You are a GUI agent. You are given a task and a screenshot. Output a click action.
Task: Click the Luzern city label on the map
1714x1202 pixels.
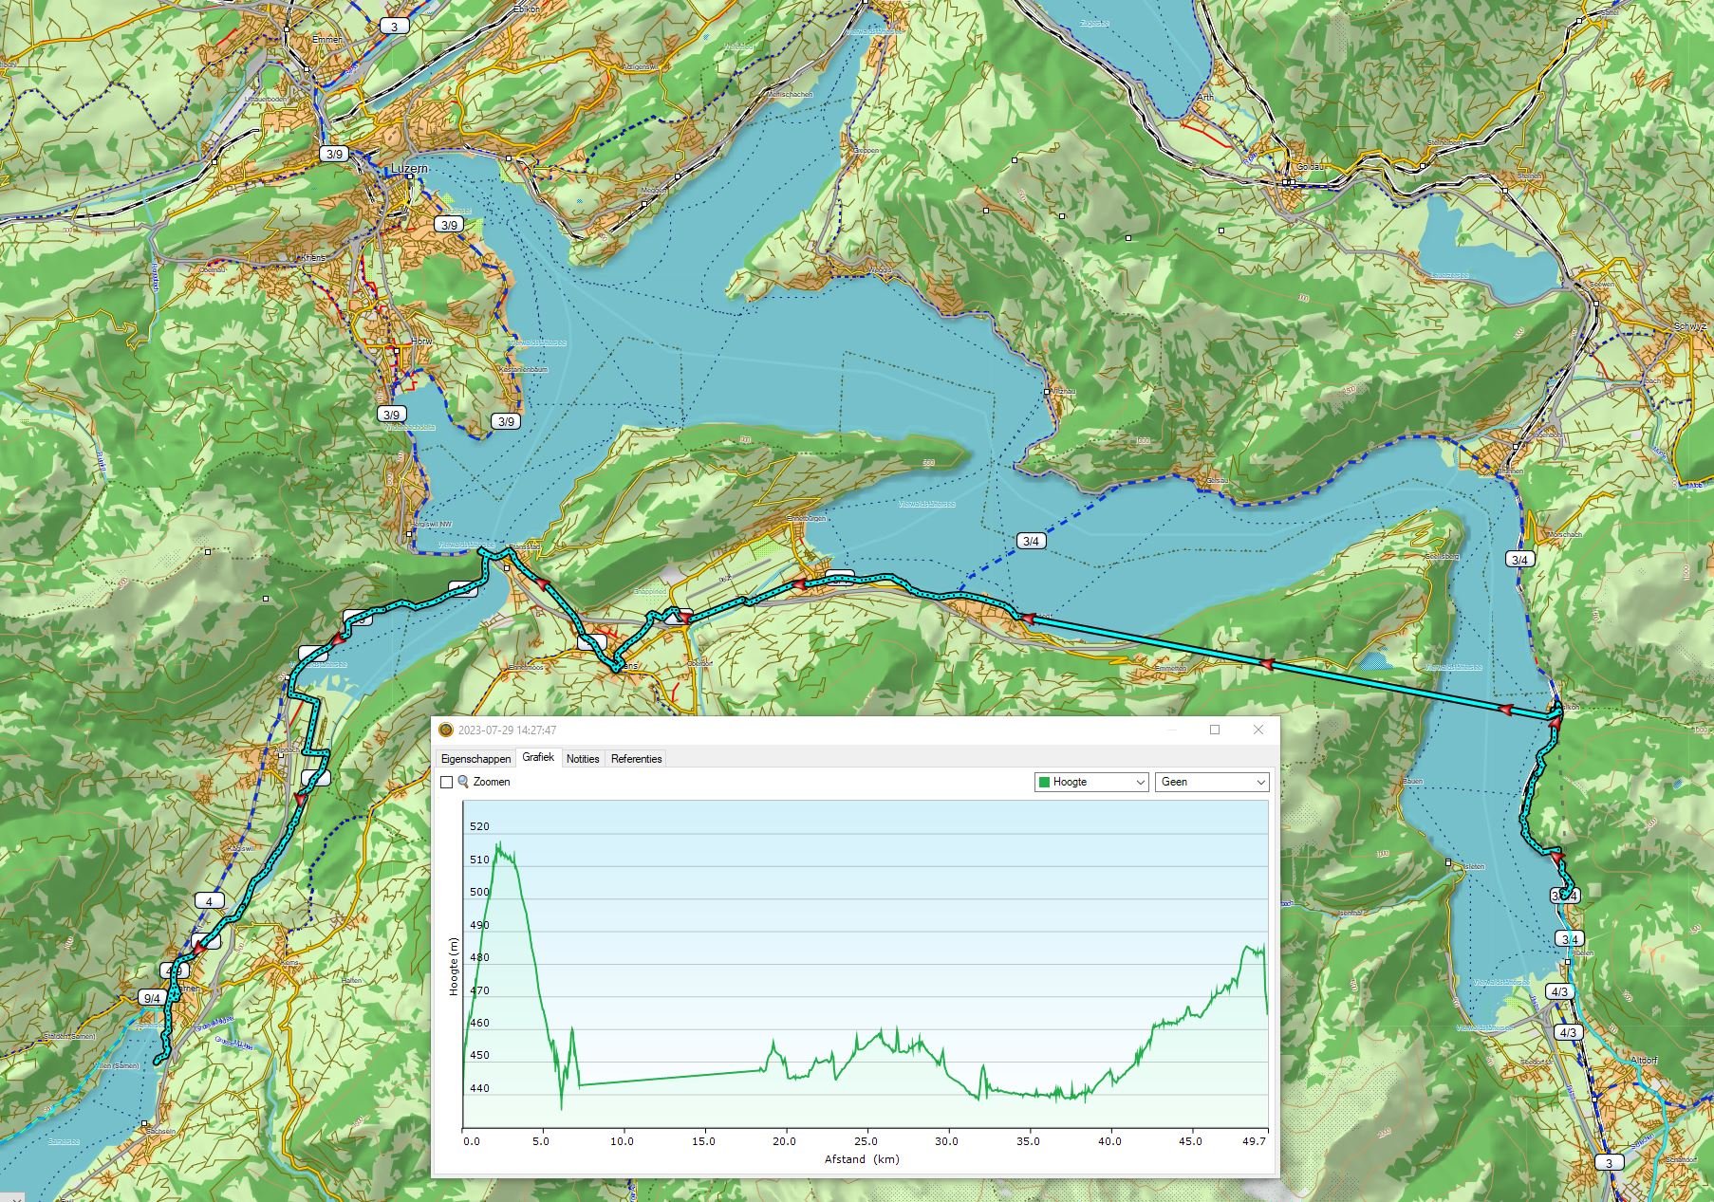410,169
